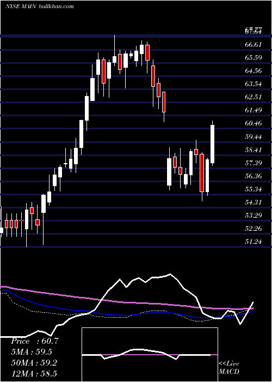This screenshot has height=382, width=272.
Task: Click the 'Price : 60.7' readout
Action: coord(35,341)
